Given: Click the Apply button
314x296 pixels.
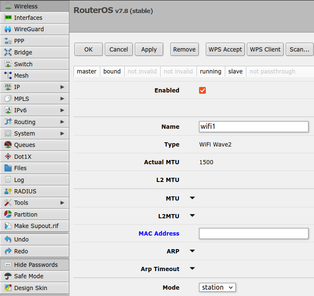Looking at the screenshot, I should (x=149, y=49).
